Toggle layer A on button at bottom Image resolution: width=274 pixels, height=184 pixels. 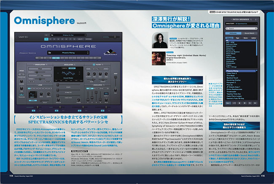coord(34,111)
